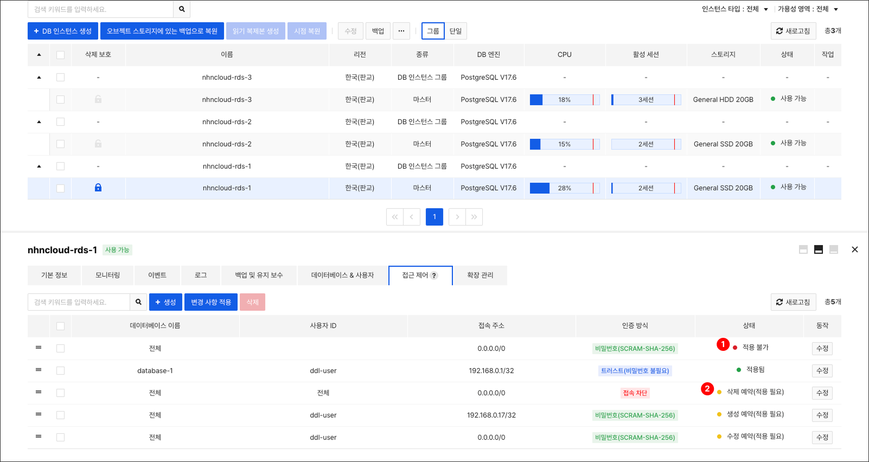
Task: Click the DB 인스턴스 생성 button
Action: [63, 31]
